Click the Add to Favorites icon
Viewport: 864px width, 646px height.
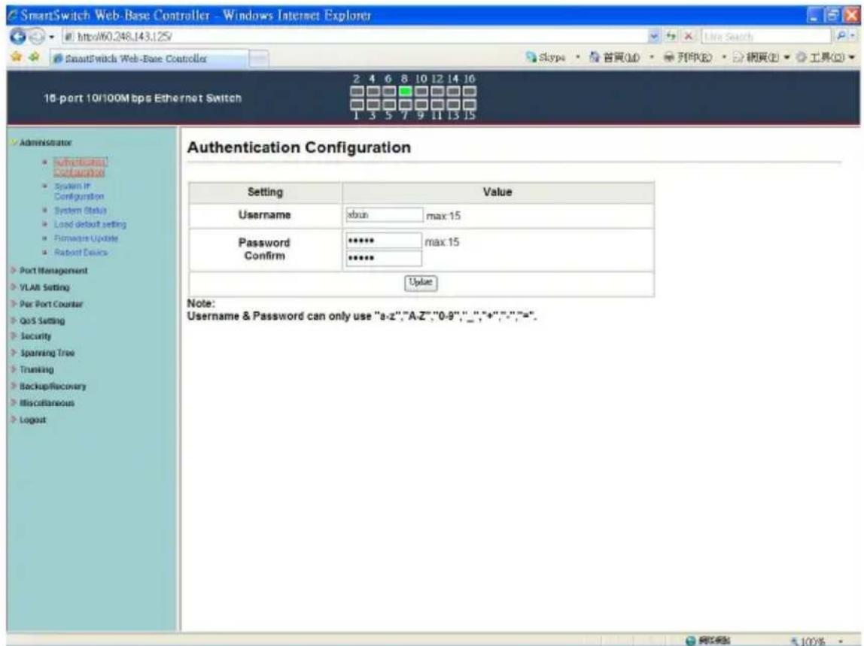pos(34,56)
